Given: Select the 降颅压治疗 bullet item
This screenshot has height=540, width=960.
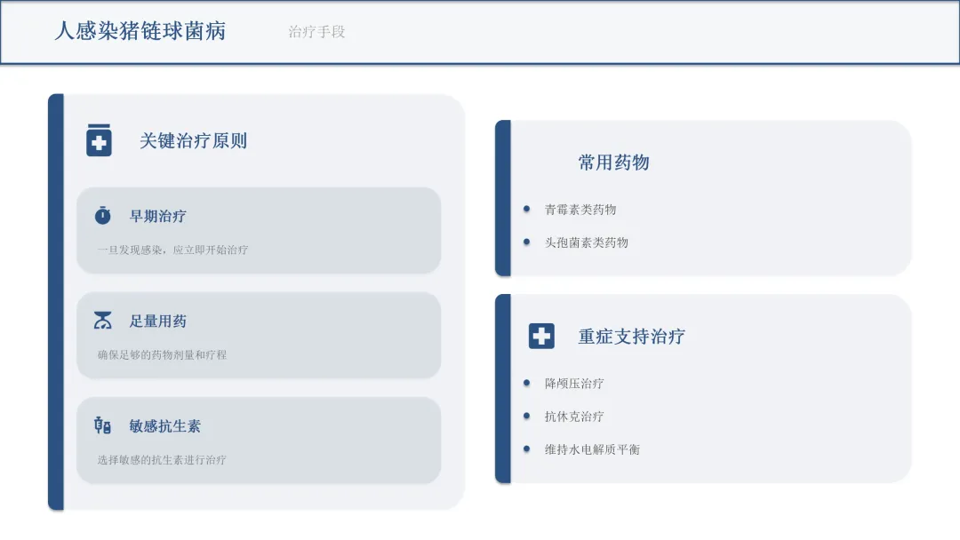Looking at the screenshot, I should point(574,384).
